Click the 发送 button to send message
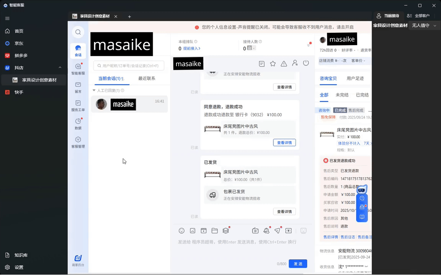This screenshot has width=441, height=275. [298, 264]
